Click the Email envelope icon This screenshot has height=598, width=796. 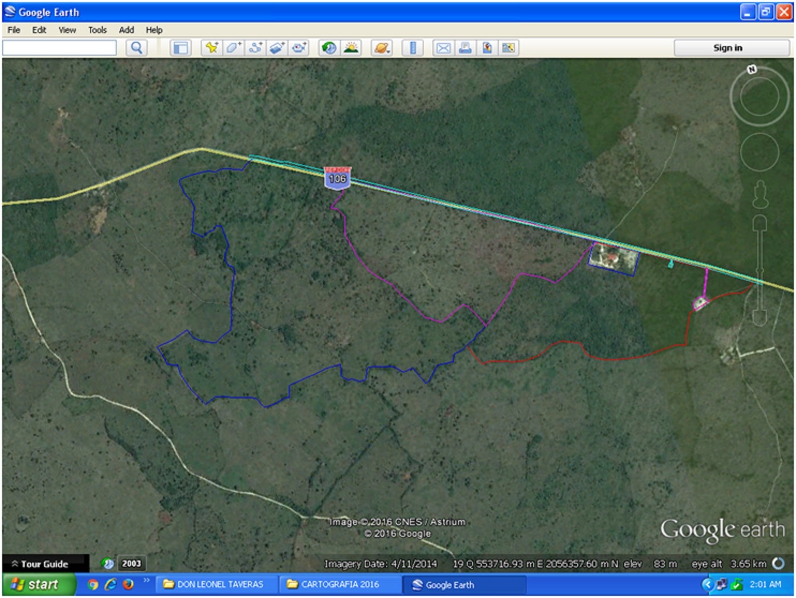pos(443,48)
